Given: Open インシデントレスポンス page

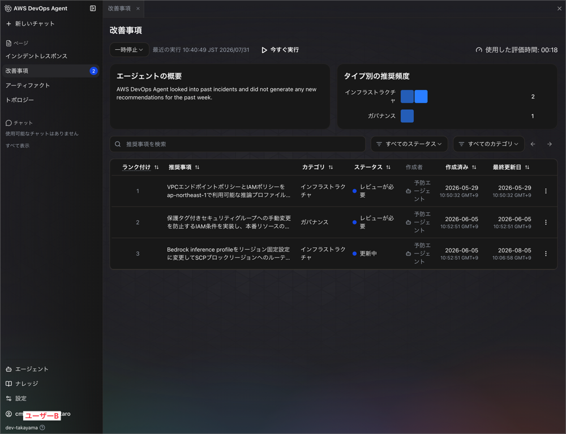Looking at the screenshot, I should [36, 56].
